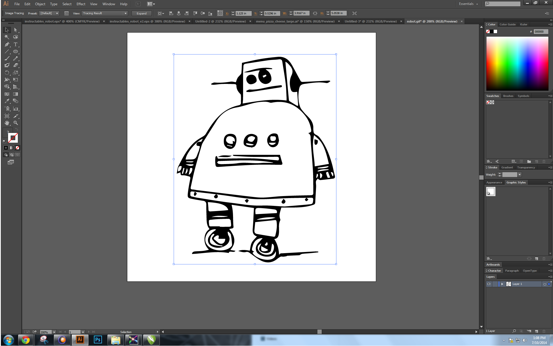Select the Slice tool
Screen dimensions: 553x346
(16, 116)
